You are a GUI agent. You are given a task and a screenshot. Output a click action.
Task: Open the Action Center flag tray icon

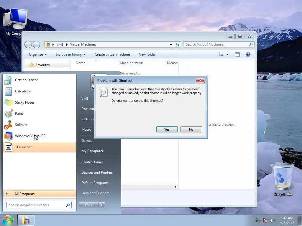[265, 220]
